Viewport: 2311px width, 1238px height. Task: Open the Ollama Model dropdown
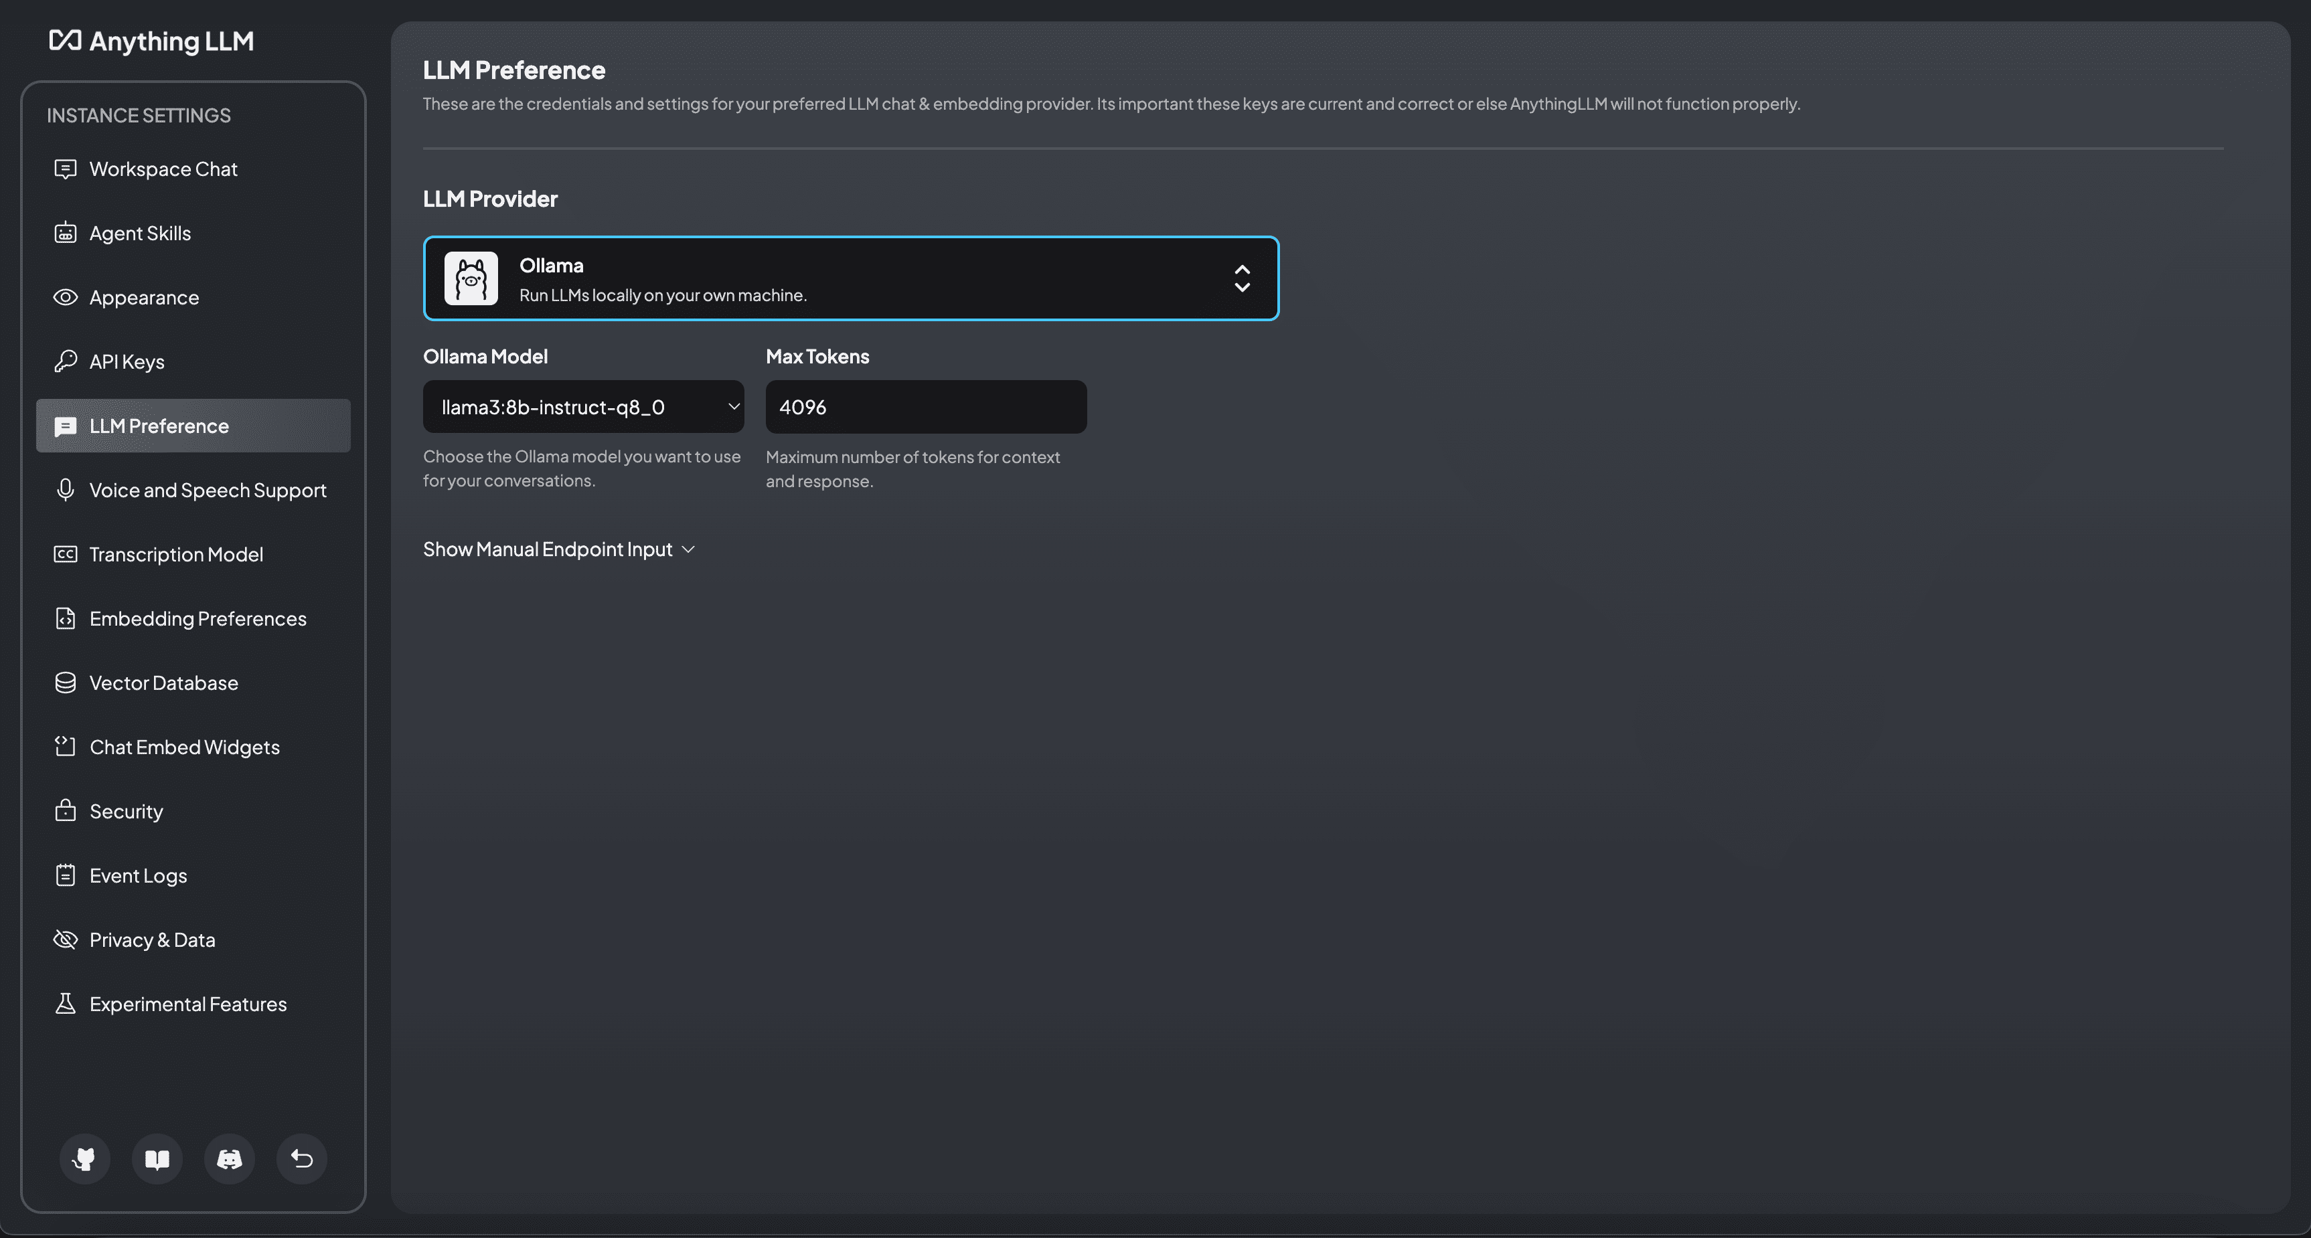click(x=583, y=407)
